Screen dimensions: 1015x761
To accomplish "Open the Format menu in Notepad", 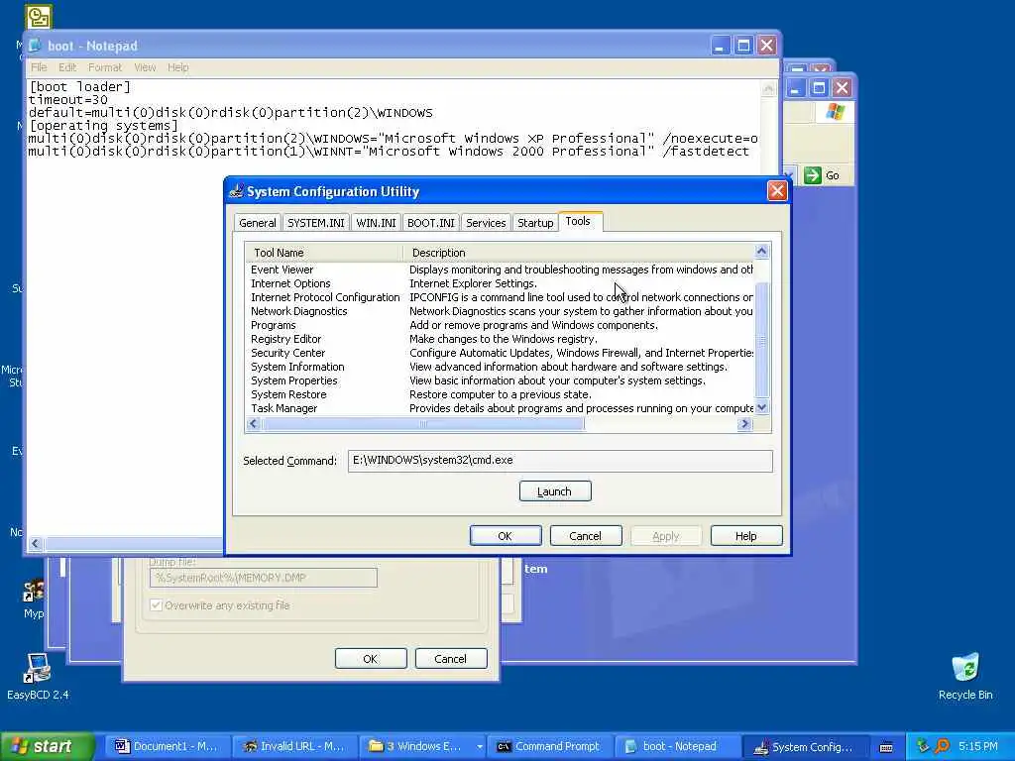I will click(x=105, y=67).
